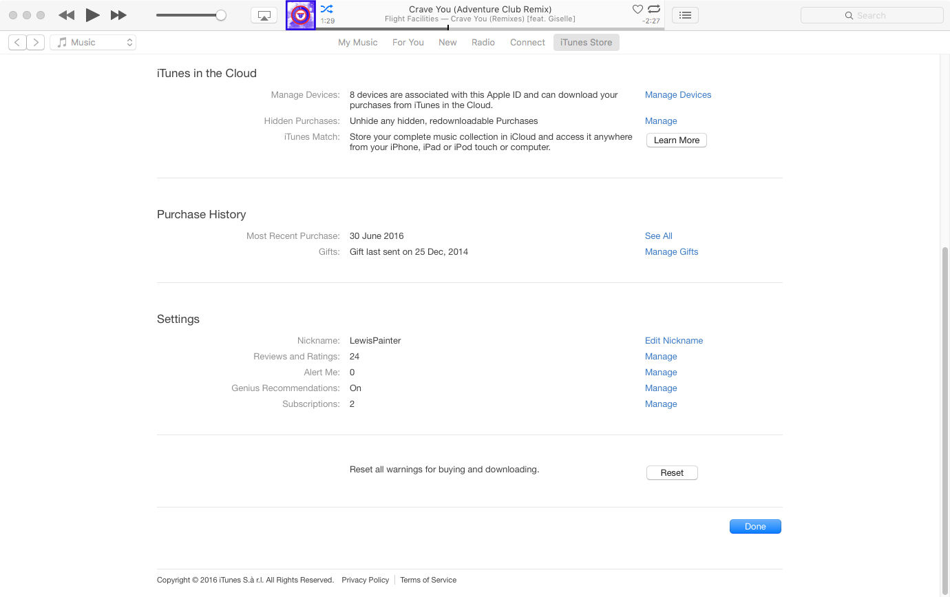Manage Alert Me settings

click(661, 373)
